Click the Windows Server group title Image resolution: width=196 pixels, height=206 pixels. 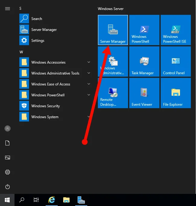[111, 9]
